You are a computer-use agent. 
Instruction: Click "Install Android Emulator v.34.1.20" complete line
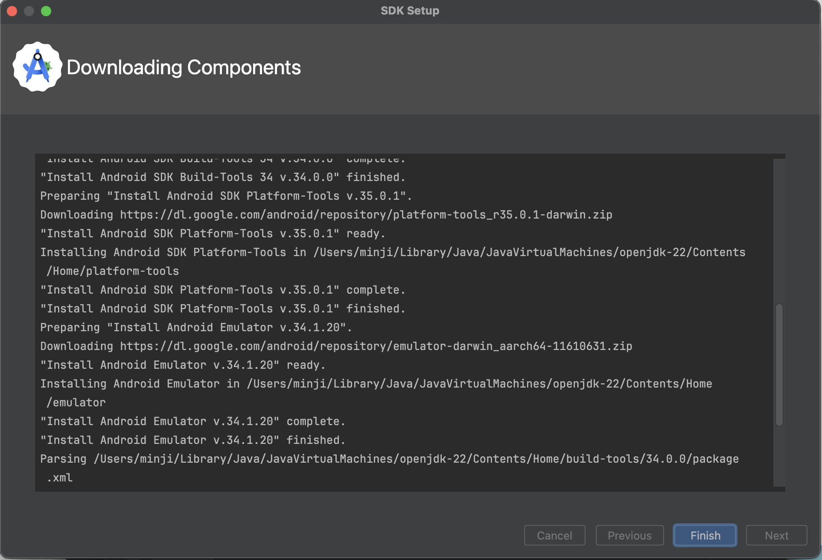pyautogui.click(x=193, y=421)
